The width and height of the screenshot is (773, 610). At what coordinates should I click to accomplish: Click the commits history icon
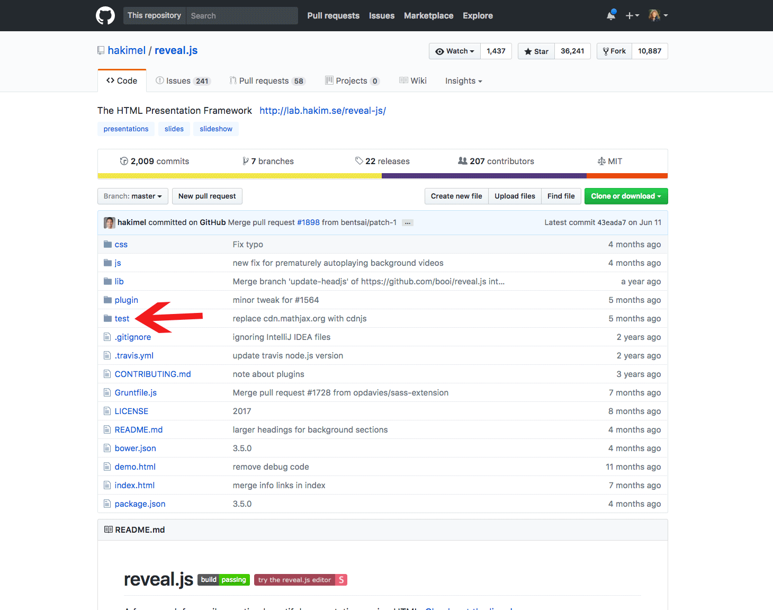click(123, 161)
